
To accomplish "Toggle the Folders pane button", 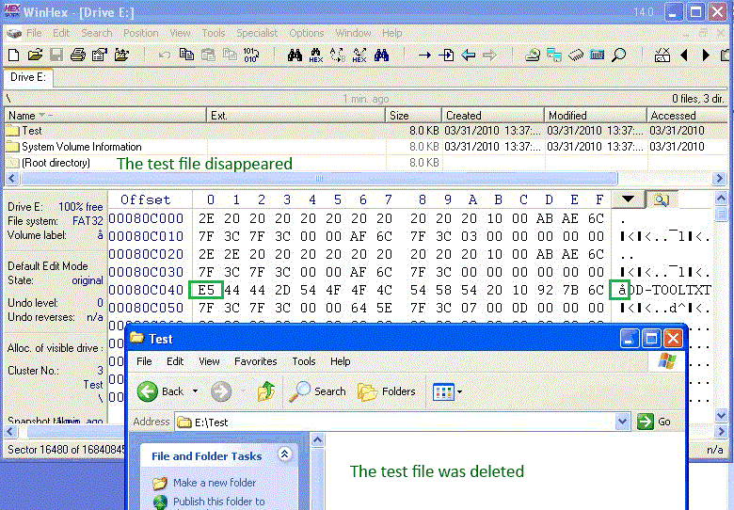I will (387, 391).
